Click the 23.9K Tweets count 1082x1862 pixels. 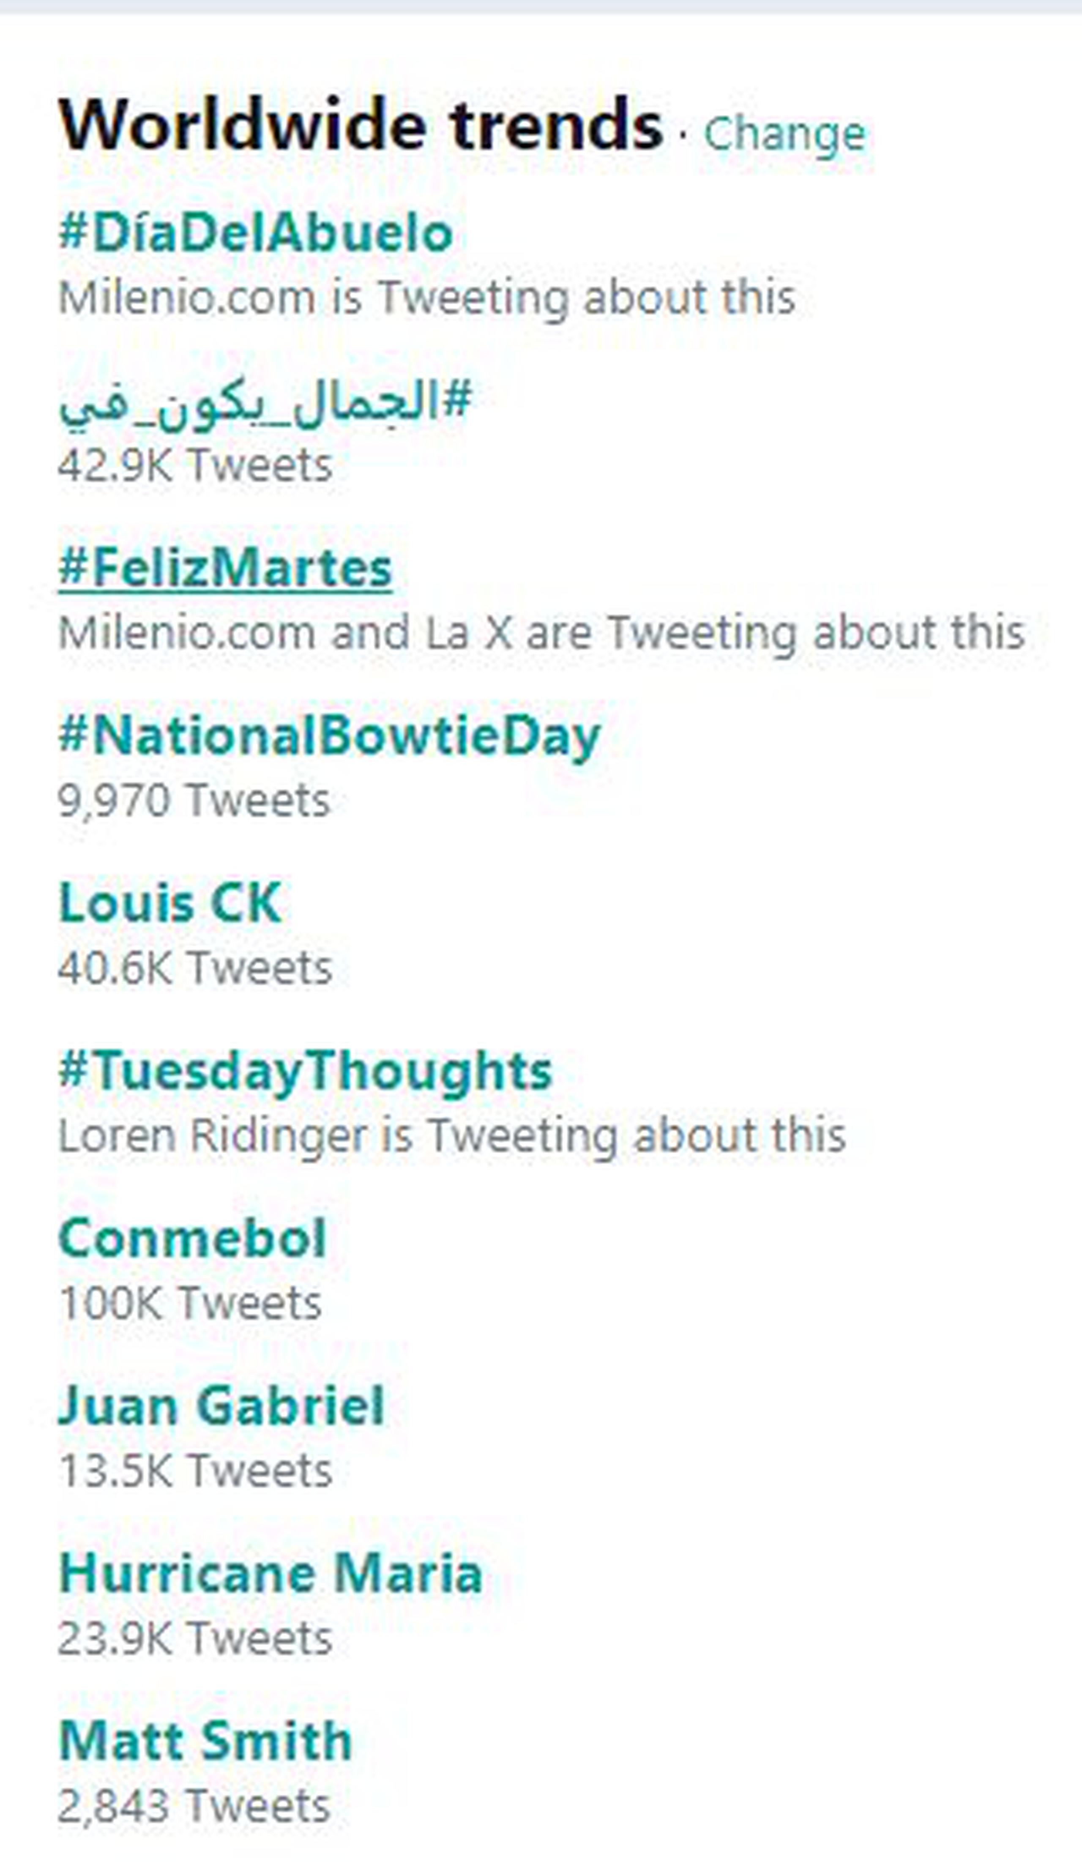(x=195, y=1638)
